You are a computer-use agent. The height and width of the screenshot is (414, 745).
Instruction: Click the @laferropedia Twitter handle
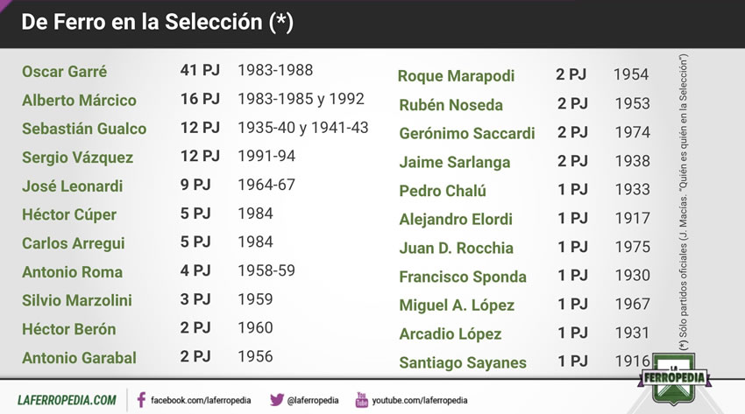(313, 400)
